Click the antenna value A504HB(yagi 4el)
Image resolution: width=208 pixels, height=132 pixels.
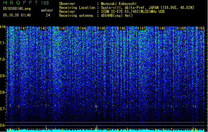coord(117,16)
